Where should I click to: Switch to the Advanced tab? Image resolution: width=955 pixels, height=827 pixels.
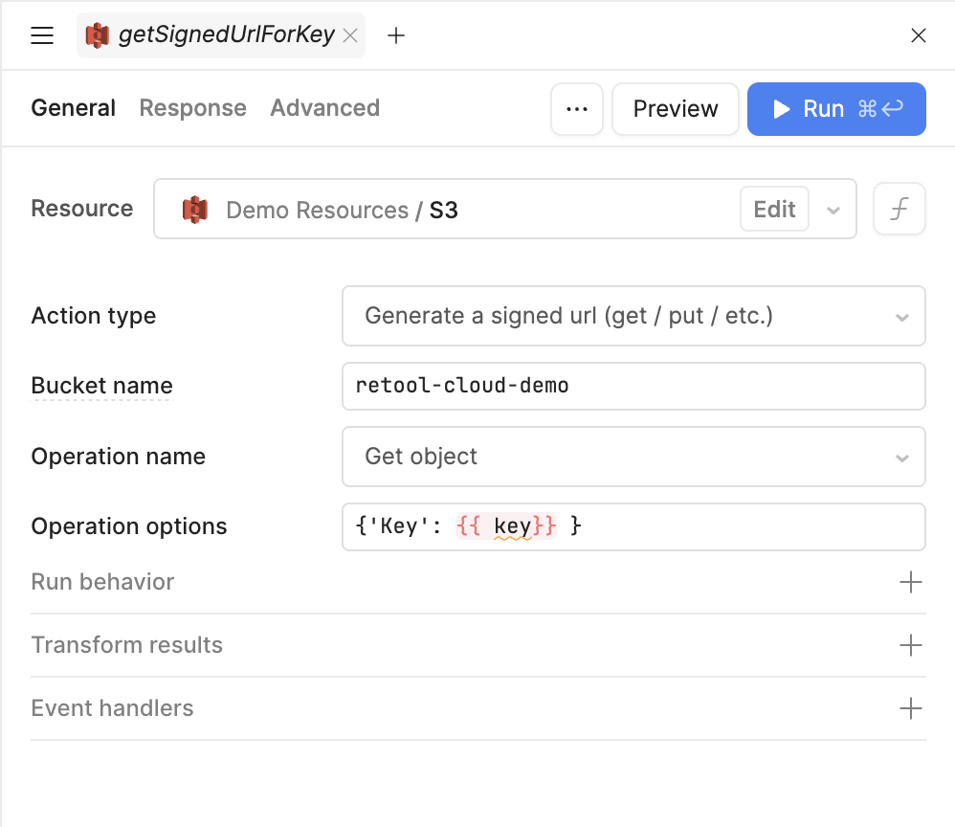pyautogui.click(x=324, y=108)
